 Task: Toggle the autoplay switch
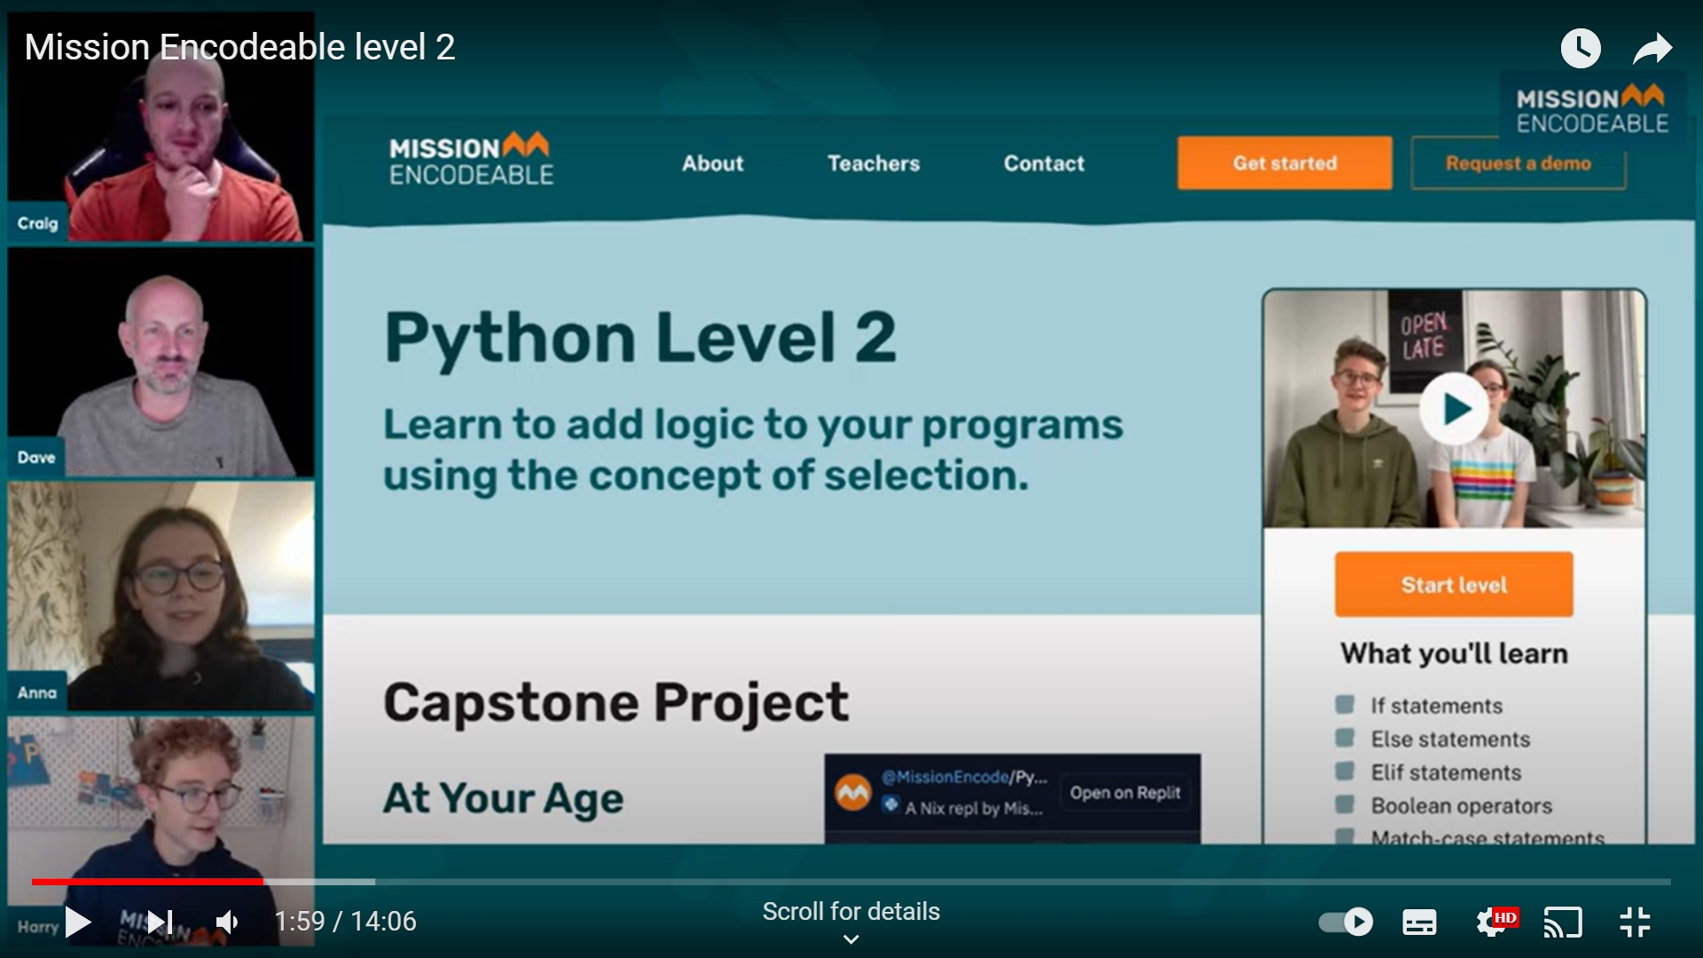coord(1346,923)
